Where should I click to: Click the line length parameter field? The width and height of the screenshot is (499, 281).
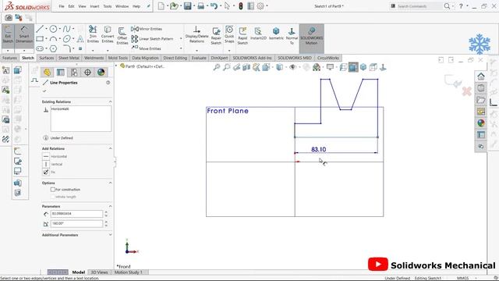click(76, 214)
